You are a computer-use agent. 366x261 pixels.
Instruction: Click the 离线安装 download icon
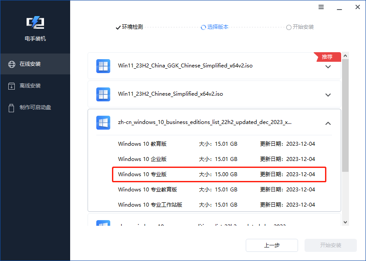[11, 85]
